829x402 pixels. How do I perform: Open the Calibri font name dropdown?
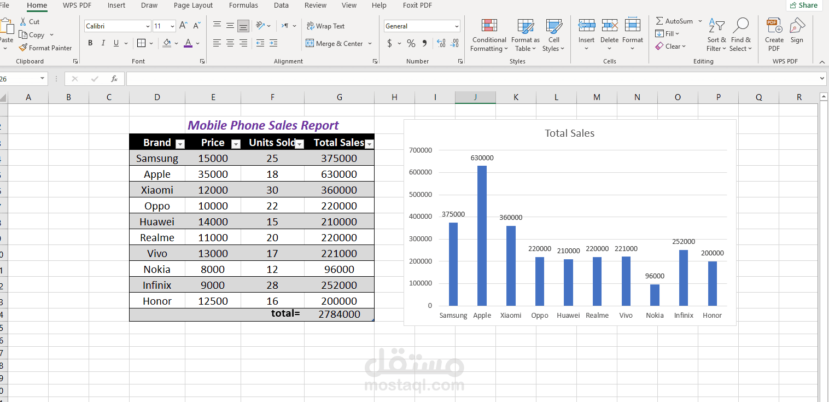pyautogui.click(x=148, y=26)
